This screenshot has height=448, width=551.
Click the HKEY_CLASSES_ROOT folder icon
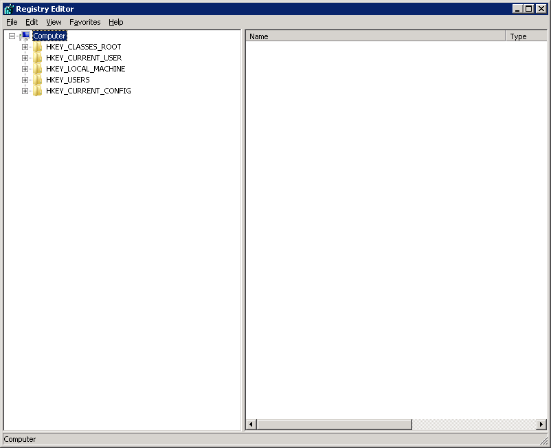[x=38, y=47]
